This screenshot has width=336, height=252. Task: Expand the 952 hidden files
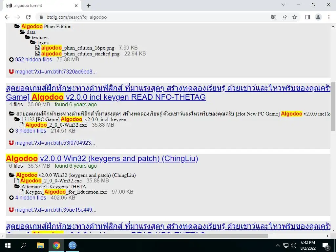(x=33, y=60)
